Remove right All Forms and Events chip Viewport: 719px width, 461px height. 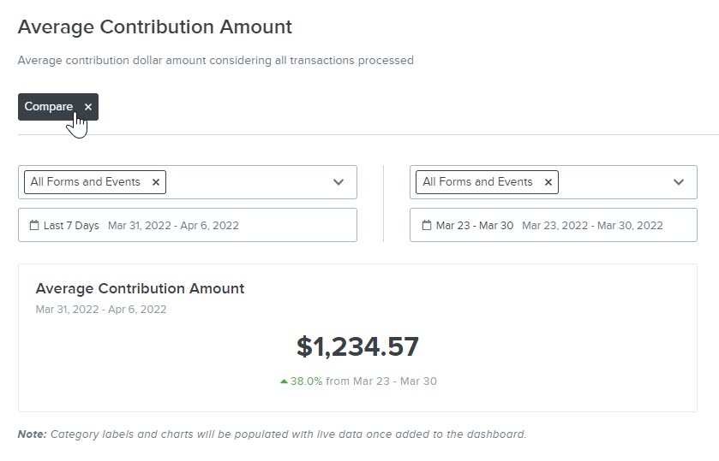coord(548,182)
